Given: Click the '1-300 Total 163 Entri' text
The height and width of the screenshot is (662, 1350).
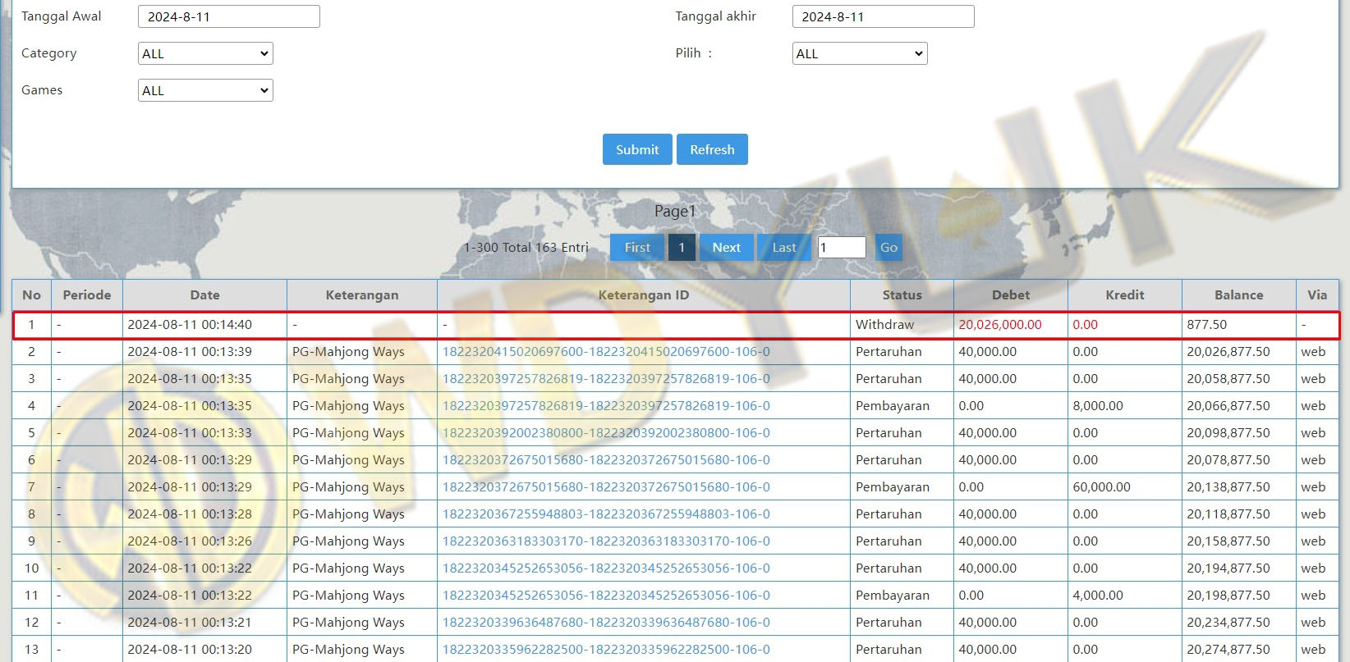Looking at the screenshot, I should [526, 247].
